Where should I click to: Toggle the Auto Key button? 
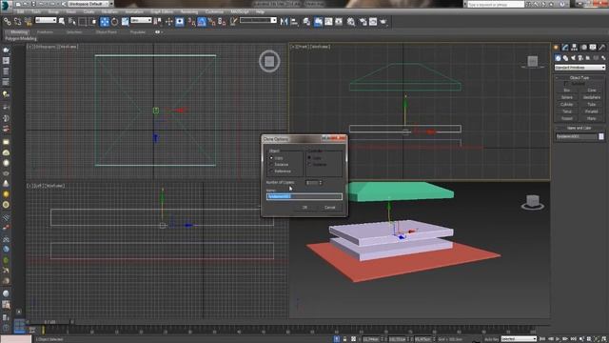[x=491, y=339]
